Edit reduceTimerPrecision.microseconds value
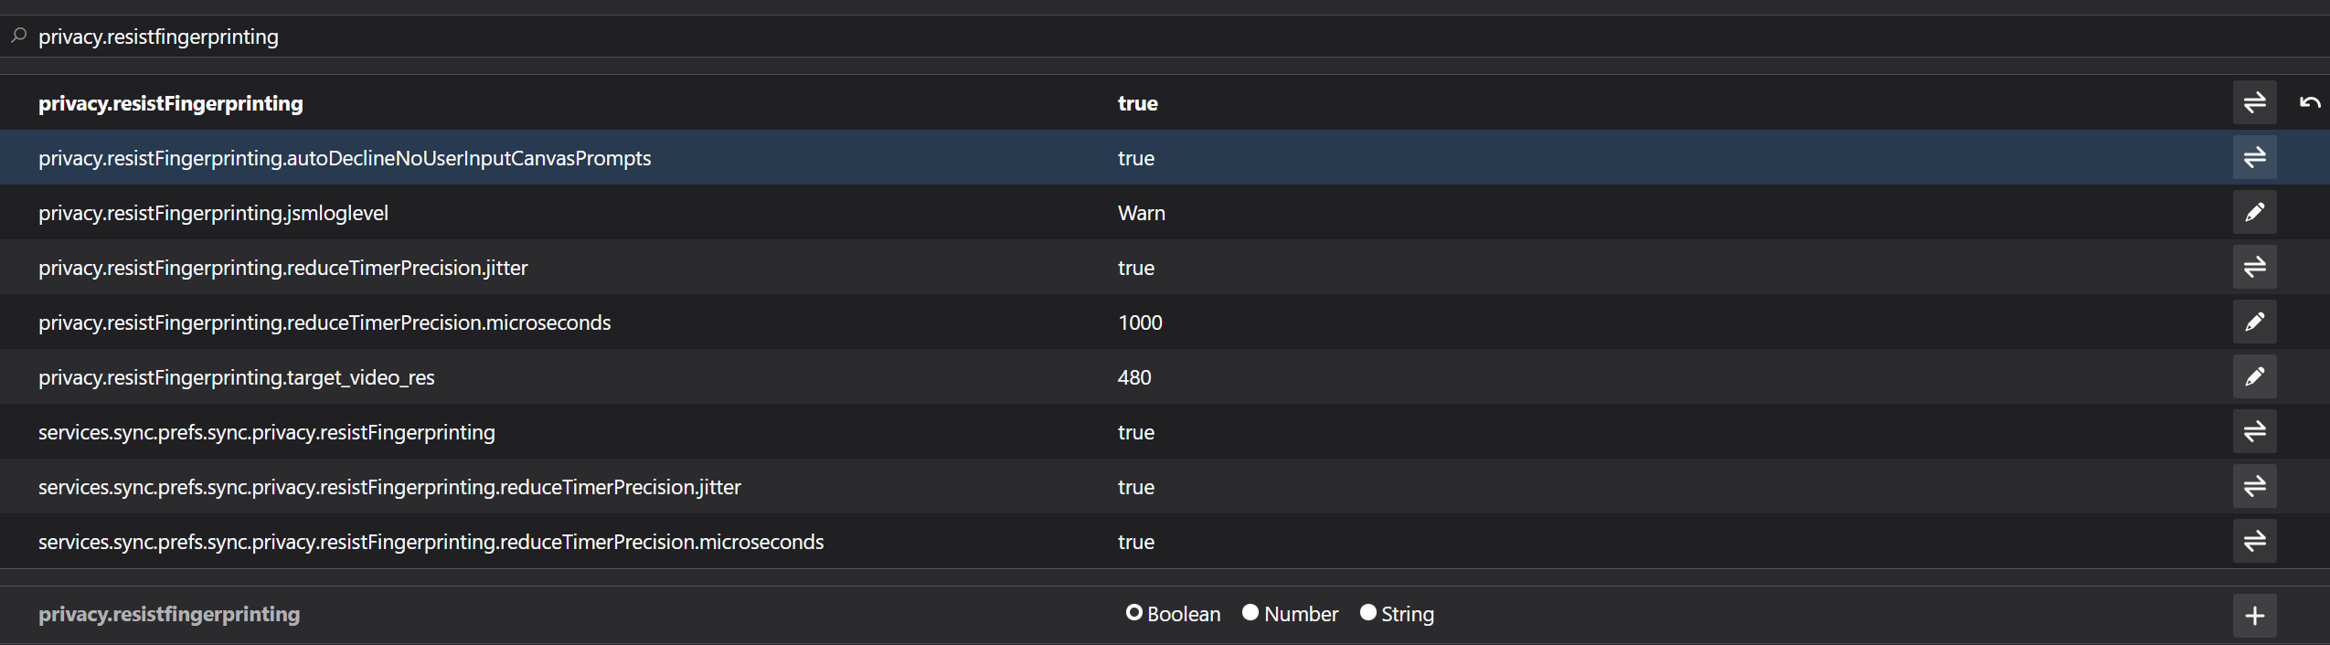Viewport: 2330px width, 645px height. 2254,322
